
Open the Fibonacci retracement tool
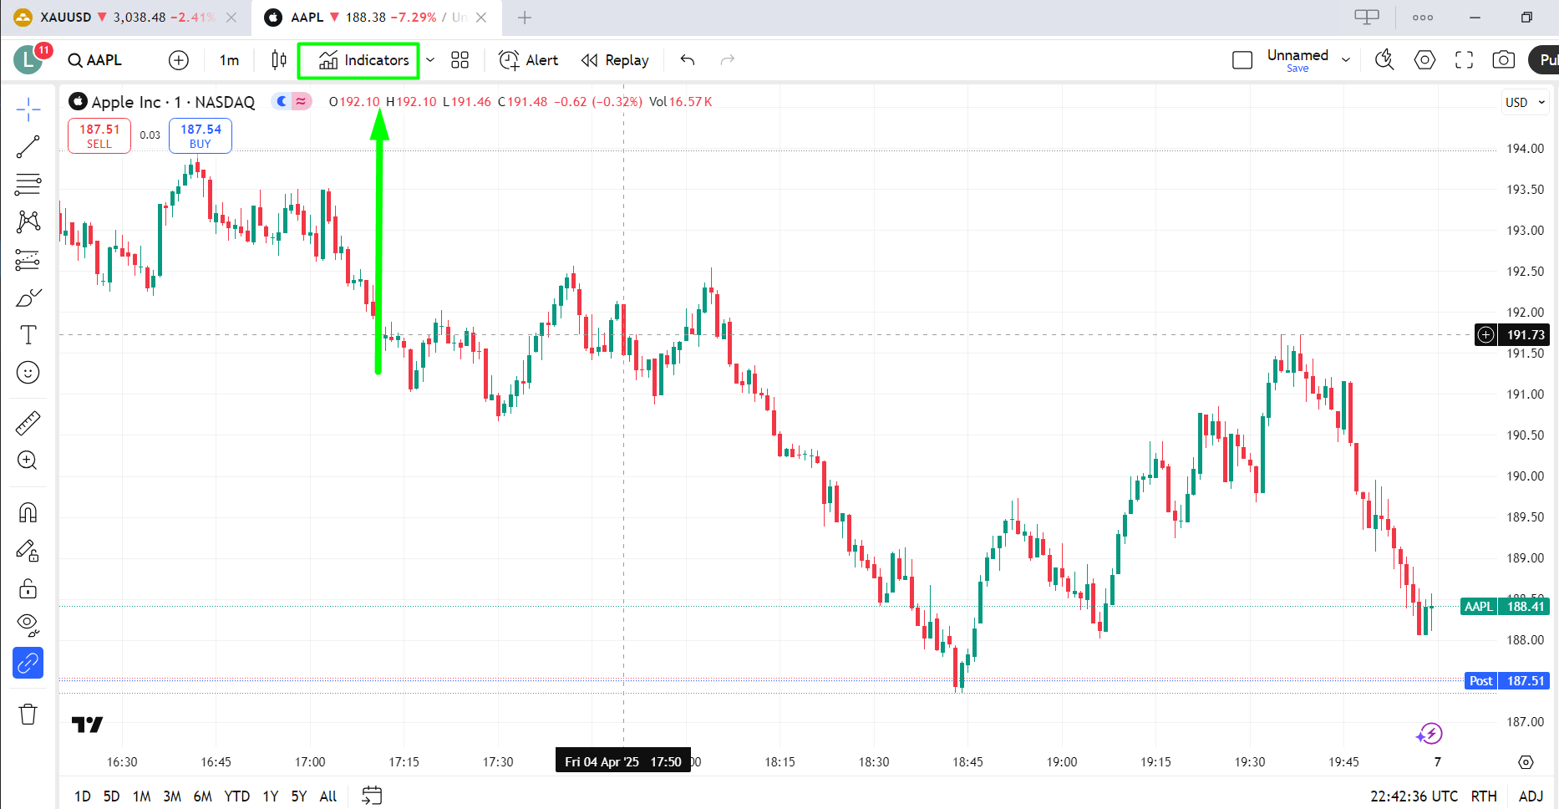[x=28, y=184]
